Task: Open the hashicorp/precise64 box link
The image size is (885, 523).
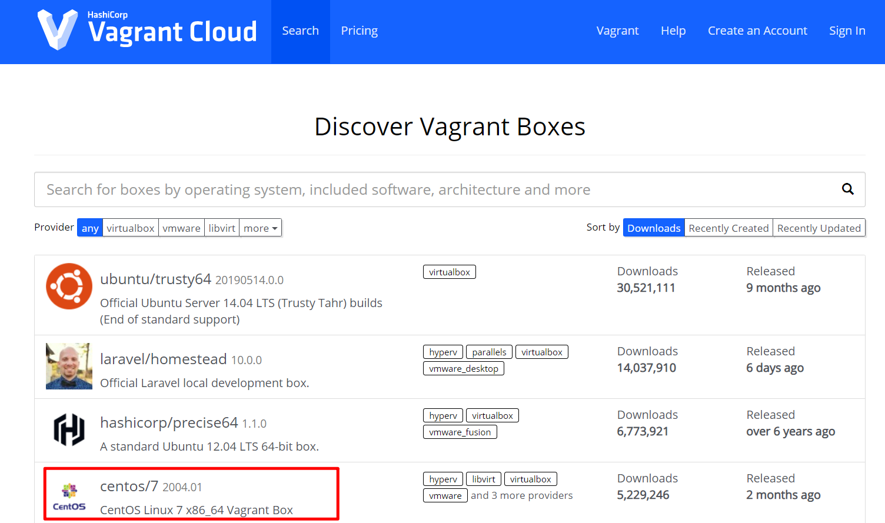Action: pos(169,422)
